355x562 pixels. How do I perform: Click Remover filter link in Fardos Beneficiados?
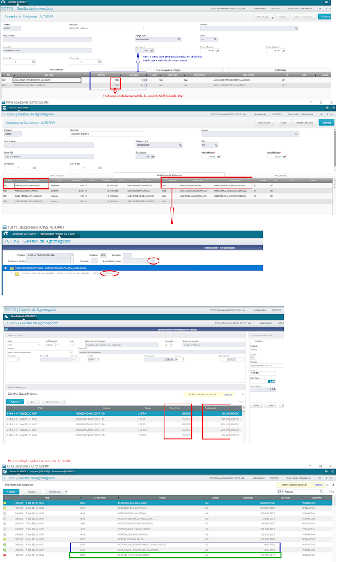pos(228,395)
